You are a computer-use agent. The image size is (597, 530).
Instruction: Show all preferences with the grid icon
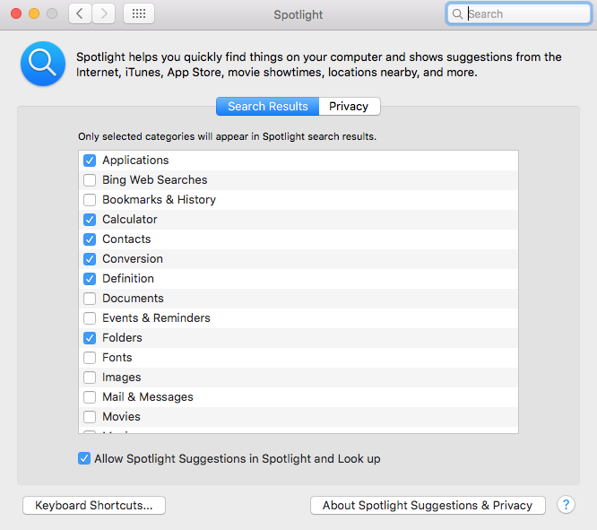coord(139,13)
